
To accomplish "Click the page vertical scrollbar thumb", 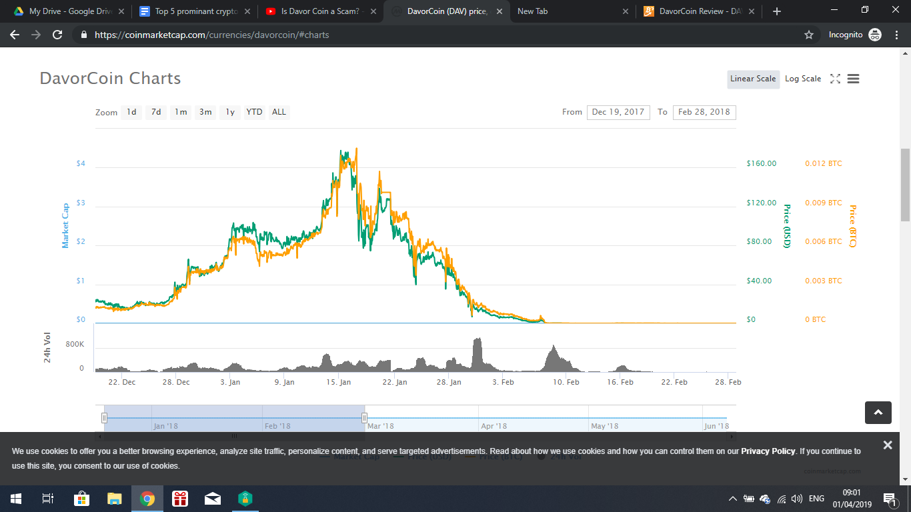I will click(905, 185).
